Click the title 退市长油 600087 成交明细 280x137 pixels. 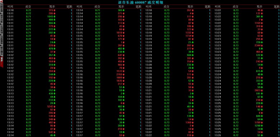[141, 2]
